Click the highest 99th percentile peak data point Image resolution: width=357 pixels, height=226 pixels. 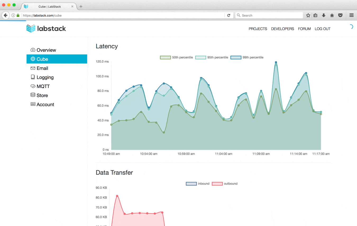(x=276, y=62)
